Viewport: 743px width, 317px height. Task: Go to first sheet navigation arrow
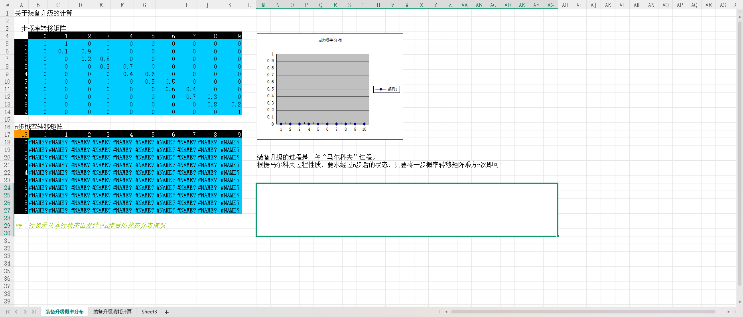(x=8, y=312)
